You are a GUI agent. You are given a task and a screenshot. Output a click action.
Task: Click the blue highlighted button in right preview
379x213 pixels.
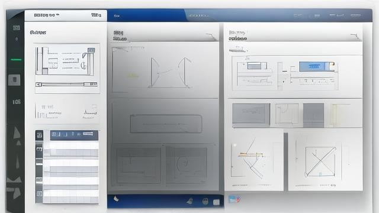pyautogui.click(x=314, y=66)
